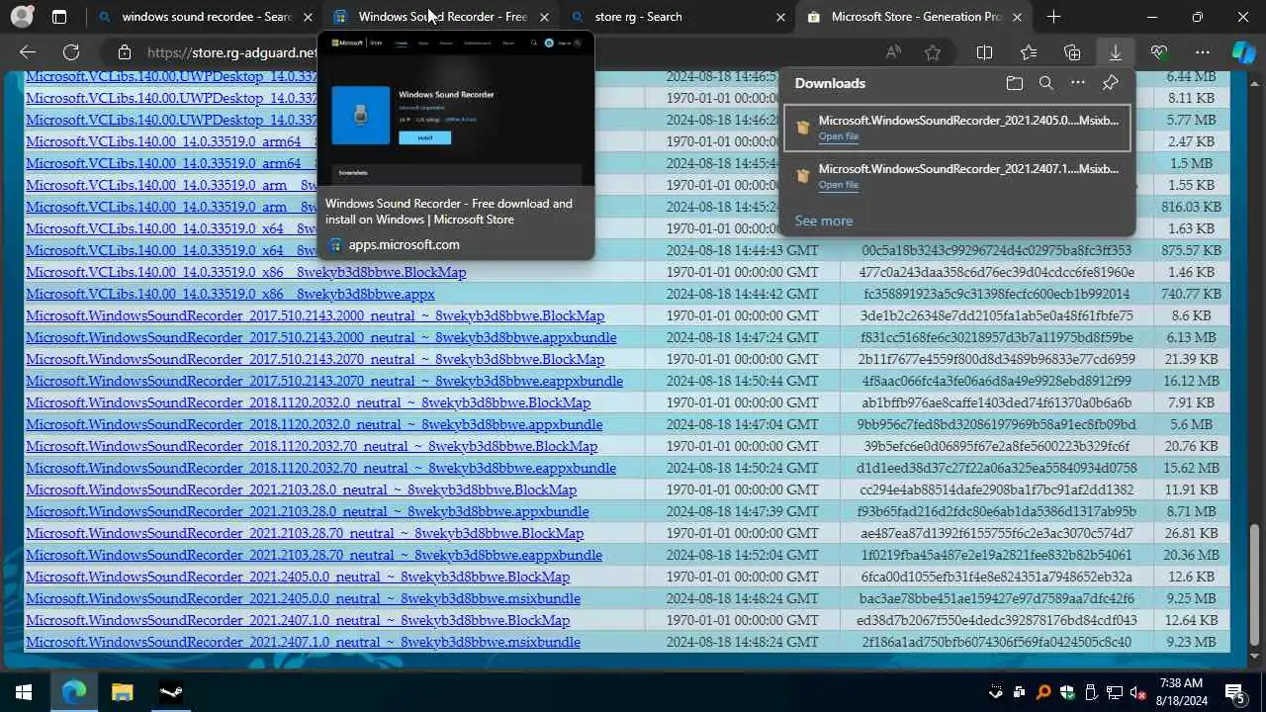Switch to 'store rg - Search' tab
The width and height of the screenshot is (1266, 712).
click(x=678, y=17)
